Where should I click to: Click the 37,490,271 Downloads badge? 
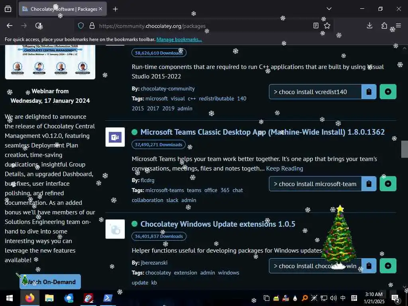point(159,145)
